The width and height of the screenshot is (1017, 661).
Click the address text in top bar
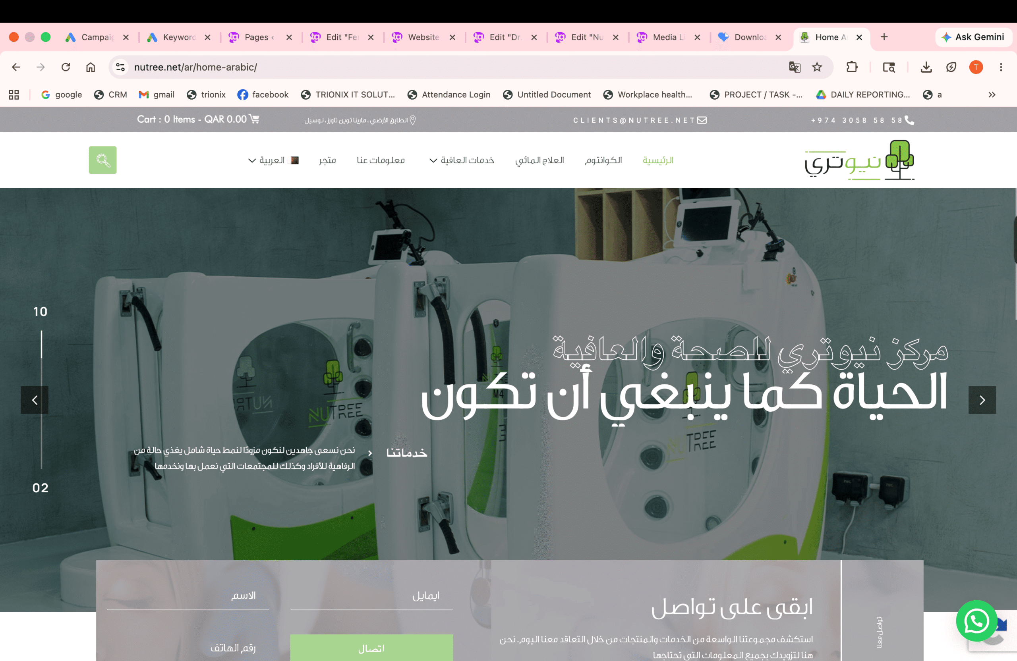(x=356, y=120)
